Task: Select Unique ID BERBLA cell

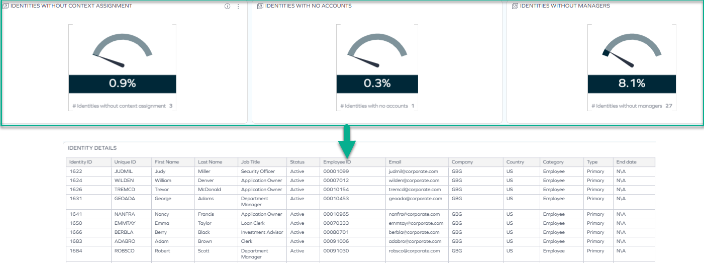Action: pyautogui.click(x=131, y=232)
